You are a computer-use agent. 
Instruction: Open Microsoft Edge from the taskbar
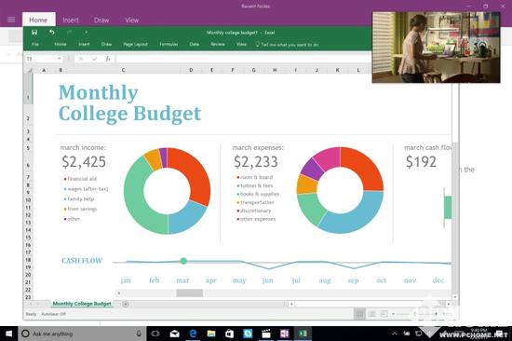tap(193, 334)
